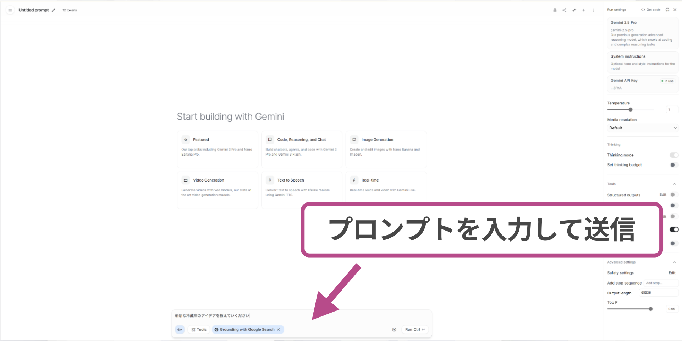Viewport: 682px width, 341px height.
Task: Open the hamburger navigation menu
Action: 10,10
